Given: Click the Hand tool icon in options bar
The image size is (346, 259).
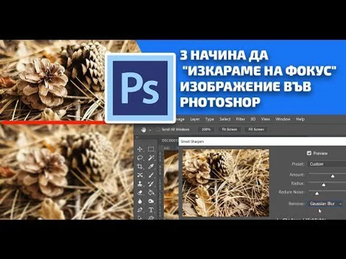Looking at the screenshot, I should pyautogui.click(x=143, y=129).
